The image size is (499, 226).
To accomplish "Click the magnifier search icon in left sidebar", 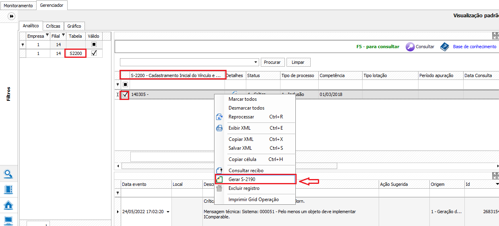I will [8, 174].
